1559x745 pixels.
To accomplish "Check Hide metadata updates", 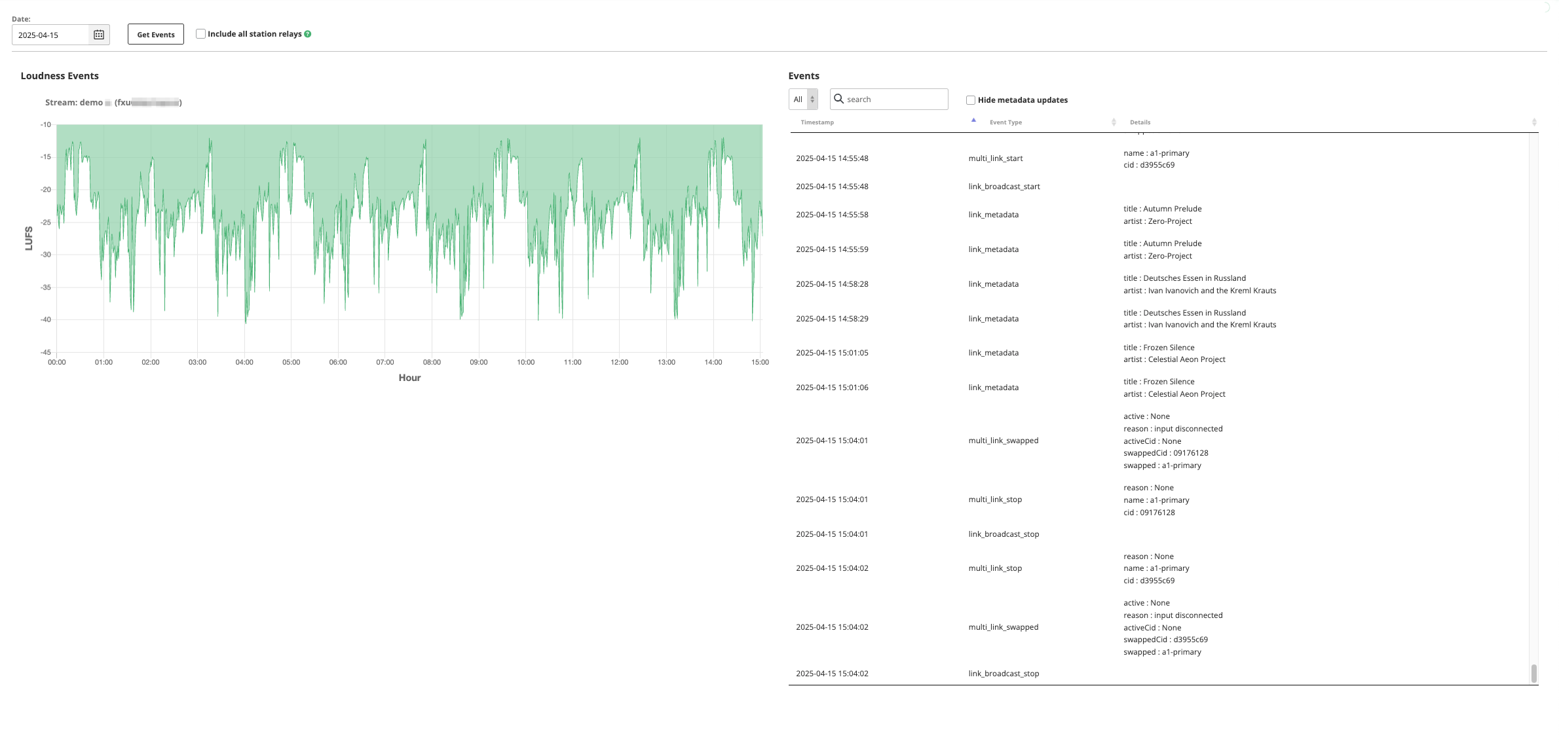I will [x=971, y=100].
